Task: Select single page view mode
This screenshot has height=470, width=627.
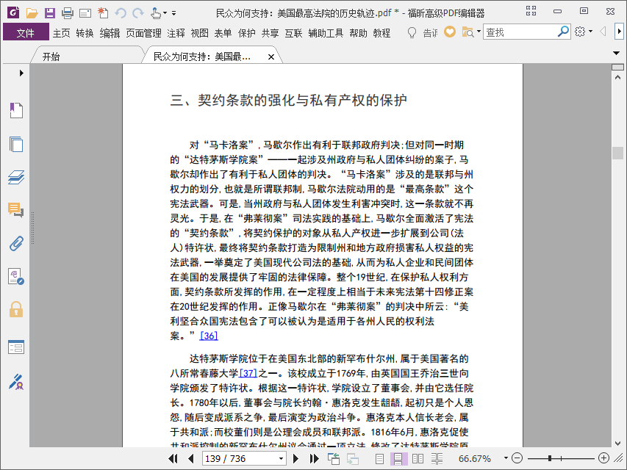Action: (379, 459)
